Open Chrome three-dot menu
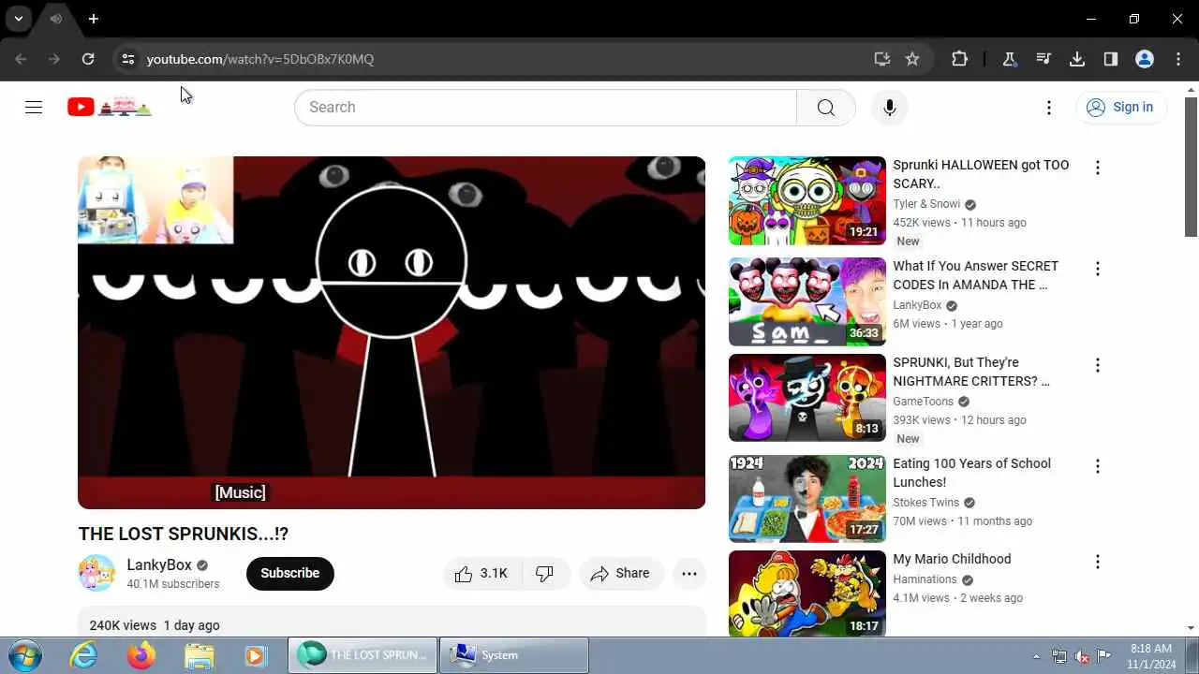 (1178, 59)
